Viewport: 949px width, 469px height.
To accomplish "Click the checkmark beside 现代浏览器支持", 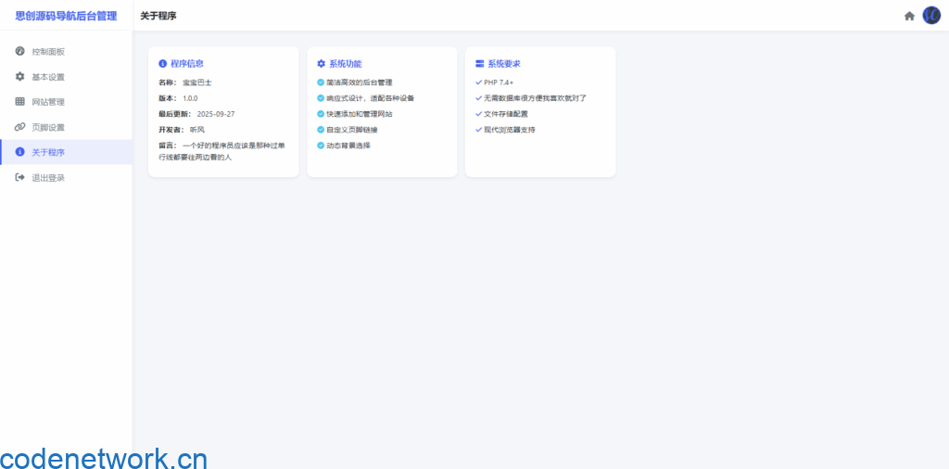I will (x=478, y=130).
